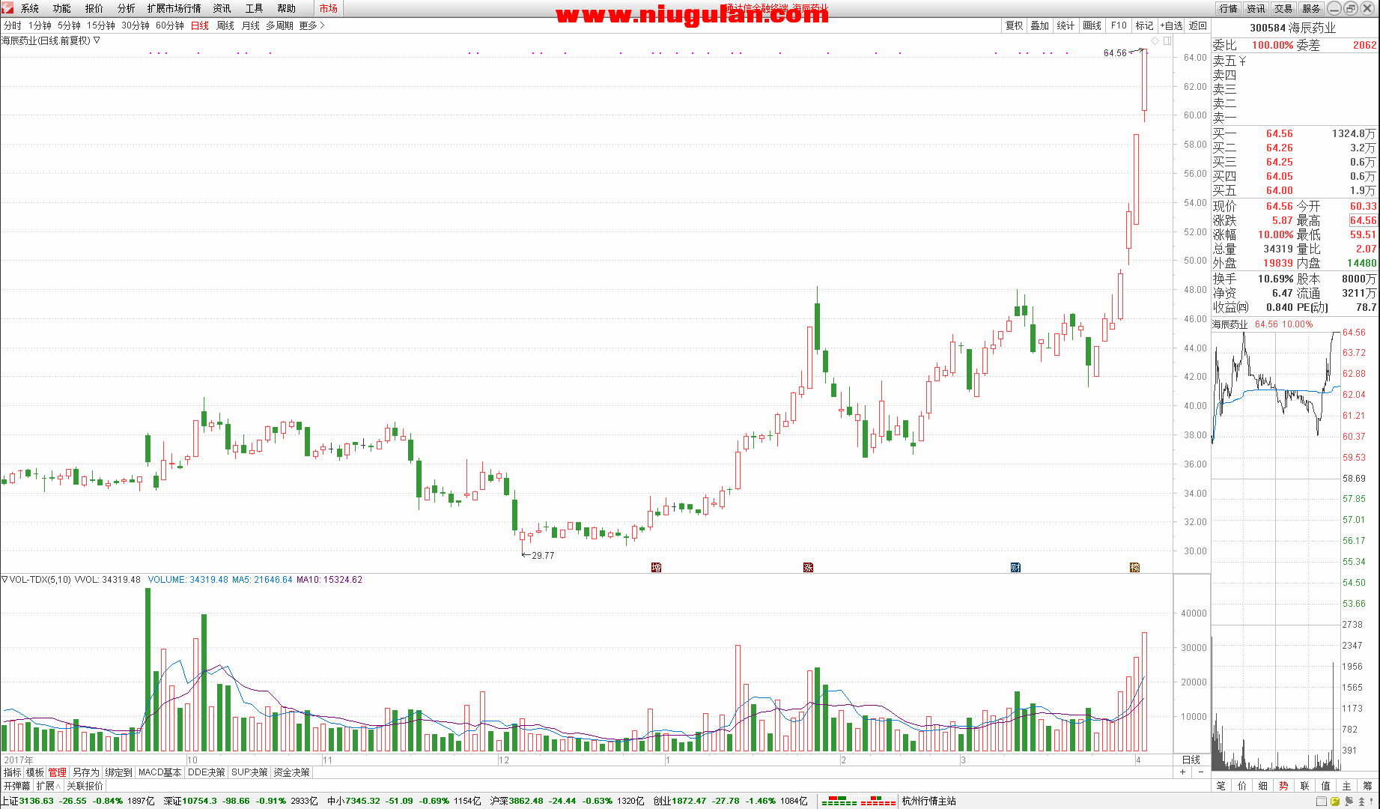1380x809 pixels.
Task: Click 返回 to go back
Action: pos(1198,25)
